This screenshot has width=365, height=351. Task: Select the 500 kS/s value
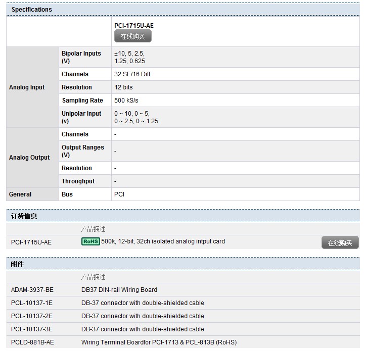pyautogui.click(x=126, y=101)
